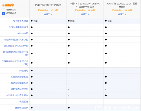Open the RAV4荣放 2020款 2.0L model title

122,5
